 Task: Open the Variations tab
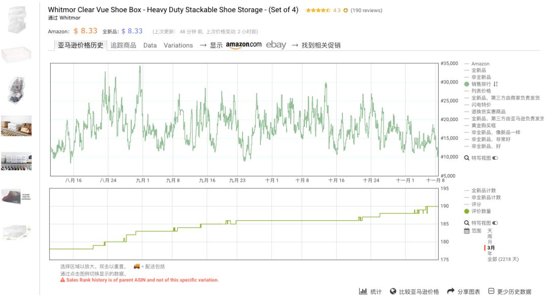pos(178,45)
